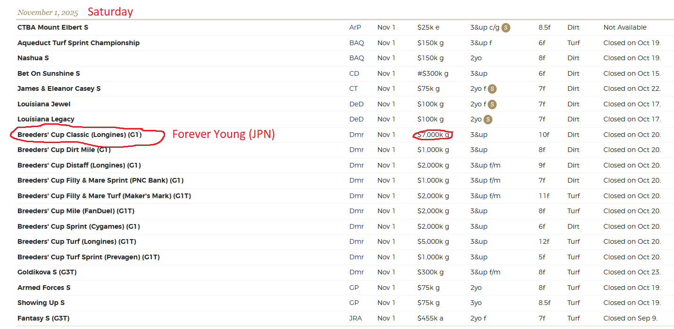Click GP track in Armed Forces S row
The image size is (674, 329).
pos(354,288)
